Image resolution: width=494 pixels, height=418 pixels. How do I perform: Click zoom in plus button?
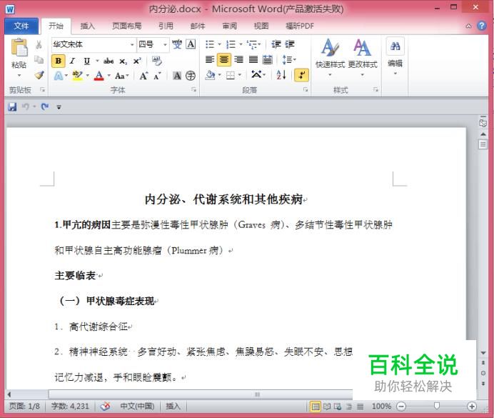[x=472, y=407]
